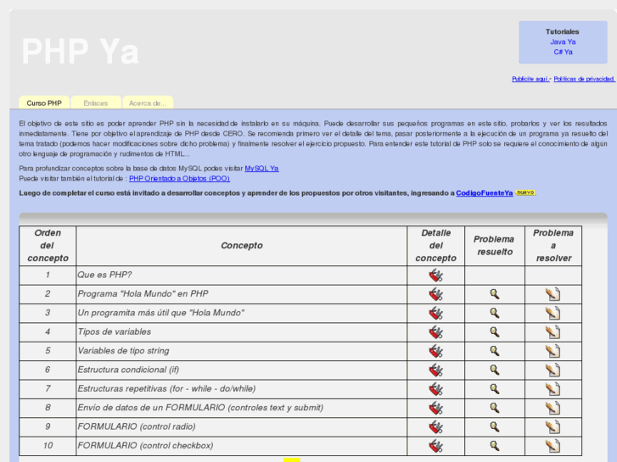Image resolution: width=617 pixels, height=462 pixels.
Task: Click the Tutoriales box heading
Action: (563, 31)
